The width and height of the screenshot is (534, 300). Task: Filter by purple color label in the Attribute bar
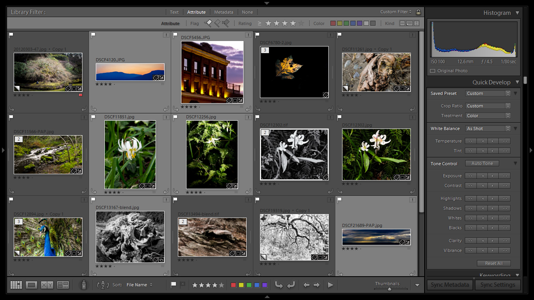(x=360, y=23)
